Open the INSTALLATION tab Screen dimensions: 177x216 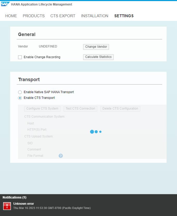(95, 16)
